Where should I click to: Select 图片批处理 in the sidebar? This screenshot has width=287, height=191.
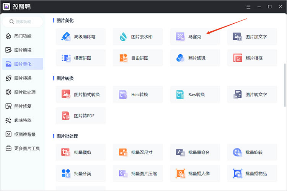point(23,92)
